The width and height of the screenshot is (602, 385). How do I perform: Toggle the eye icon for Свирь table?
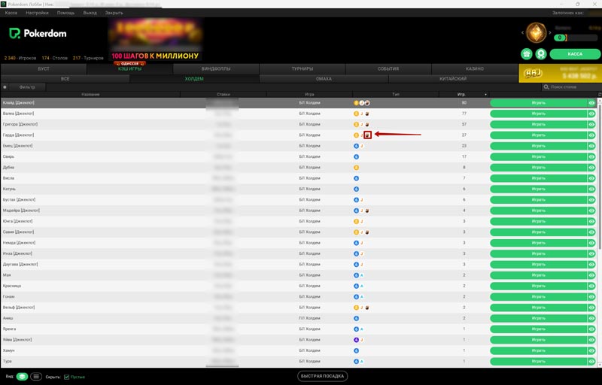pos(591,156)
